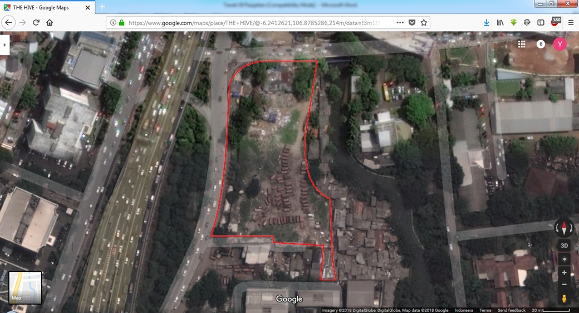Click the Google logo on map
The width and height of the screenshot is (579, 313).
289,299
